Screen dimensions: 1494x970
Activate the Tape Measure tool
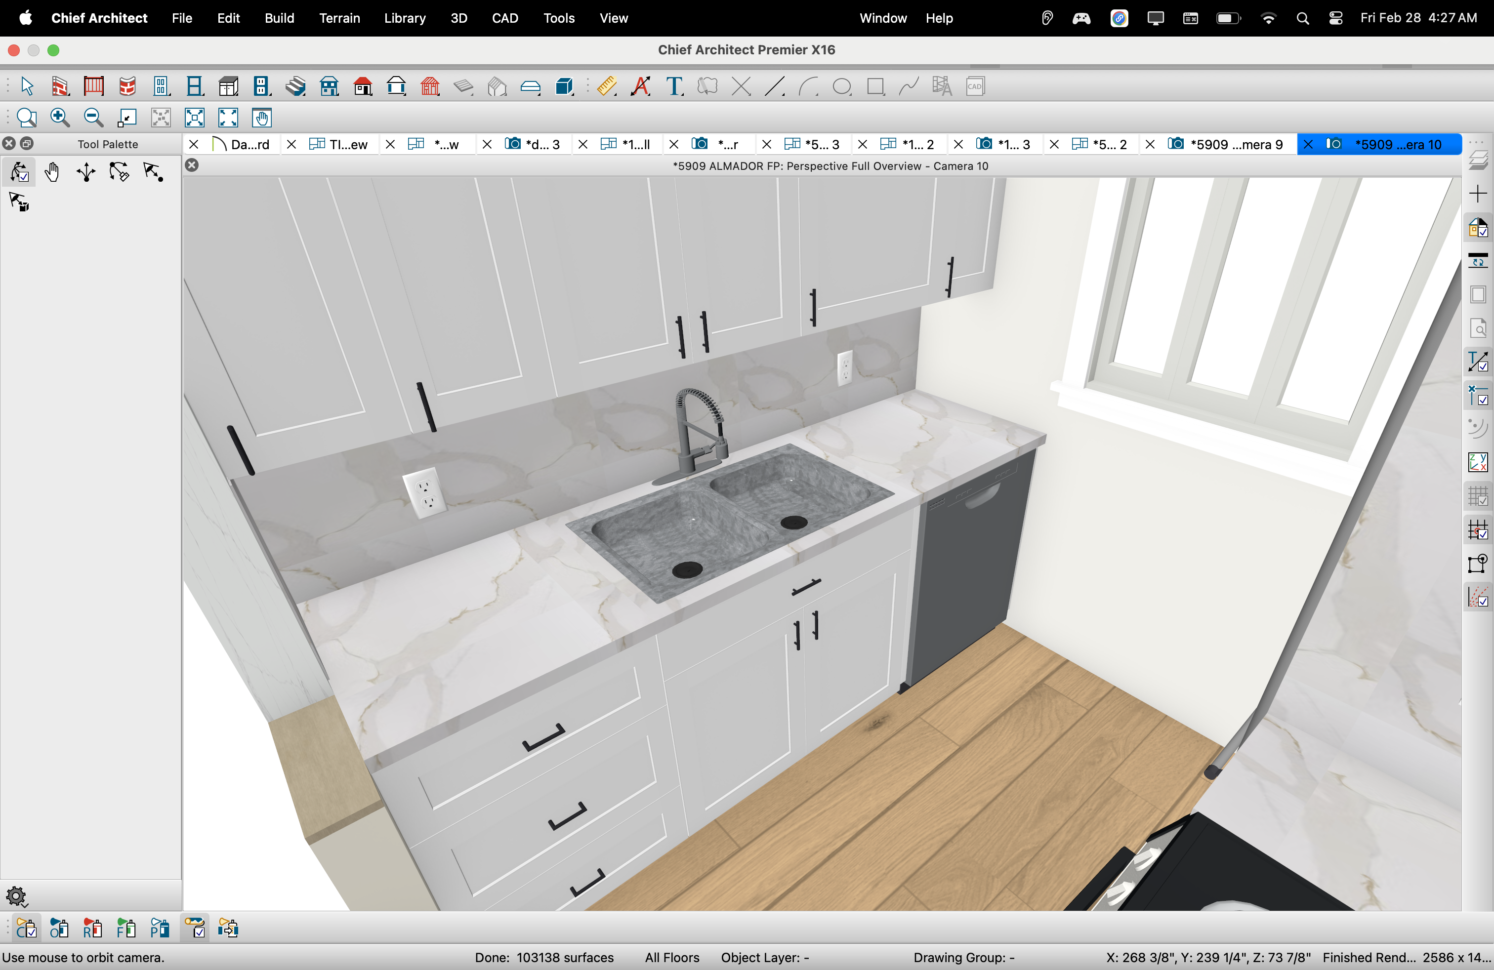(606, 86)
